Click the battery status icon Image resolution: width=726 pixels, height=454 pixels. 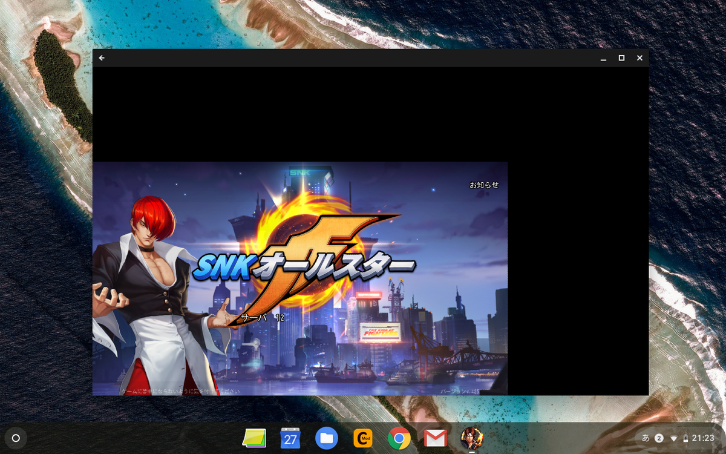click(x=685, y=438)
